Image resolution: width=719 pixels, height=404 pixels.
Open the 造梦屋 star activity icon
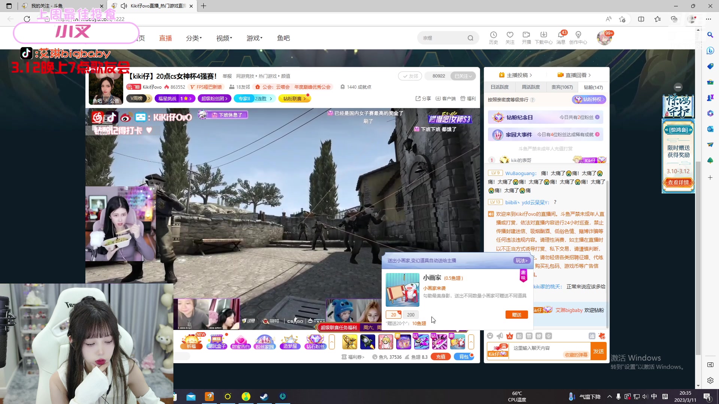[290, 342]
